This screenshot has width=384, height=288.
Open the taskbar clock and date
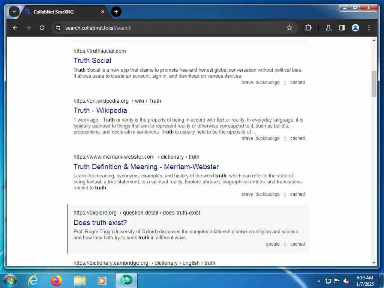click(x=364, y=281)
